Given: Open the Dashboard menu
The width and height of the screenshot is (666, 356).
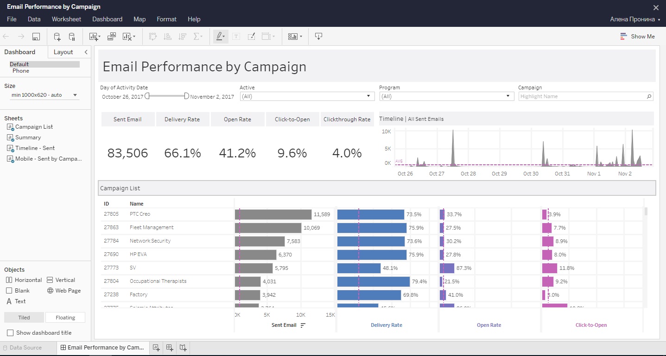Looking at the screenshot, I should (x=107, y=19).
